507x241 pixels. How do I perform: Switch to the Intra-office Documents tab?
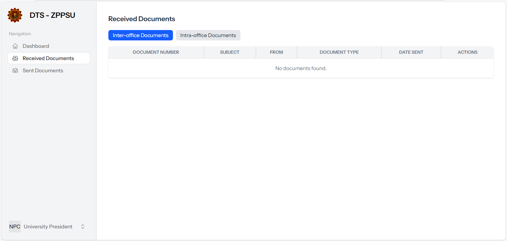click(208, 35)
